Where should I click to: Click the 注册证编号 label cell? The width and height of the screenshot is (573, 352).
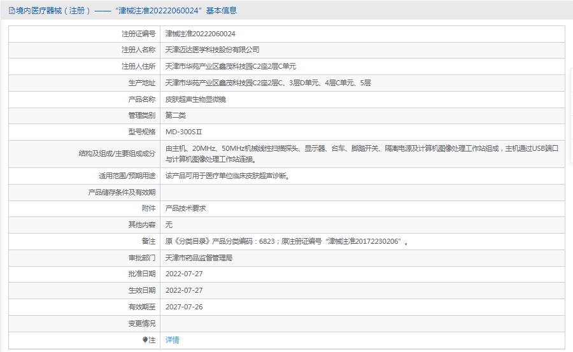click(x=85, y=34)
